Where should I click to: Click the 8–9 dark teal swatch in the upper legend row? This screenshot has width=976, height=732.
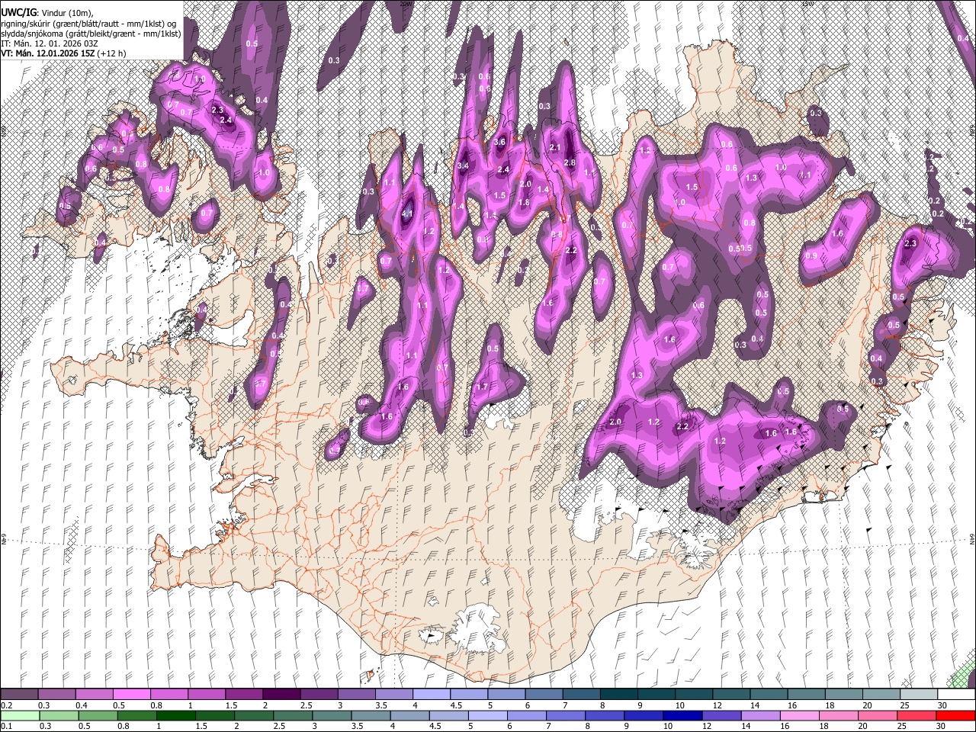[x=618, y=695]
